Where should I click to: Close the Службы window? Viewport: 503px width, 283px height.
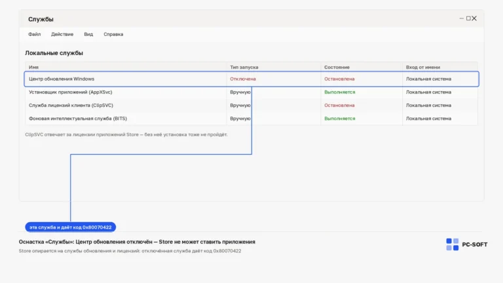pyautogui.click(x=474, y=18)
